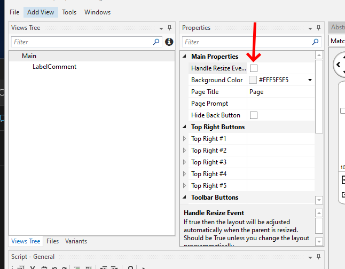
Task: Pin the Properties panel
Action: click(318, 28)
